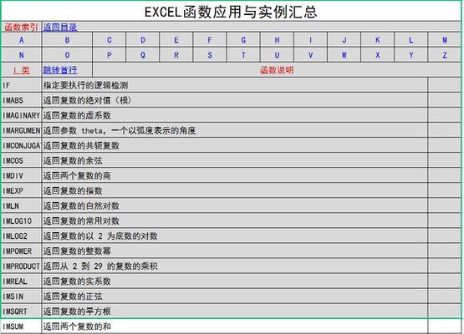Select the IMSIN function cell
This screenshot has width=464, height=334.
coord(22,296)
